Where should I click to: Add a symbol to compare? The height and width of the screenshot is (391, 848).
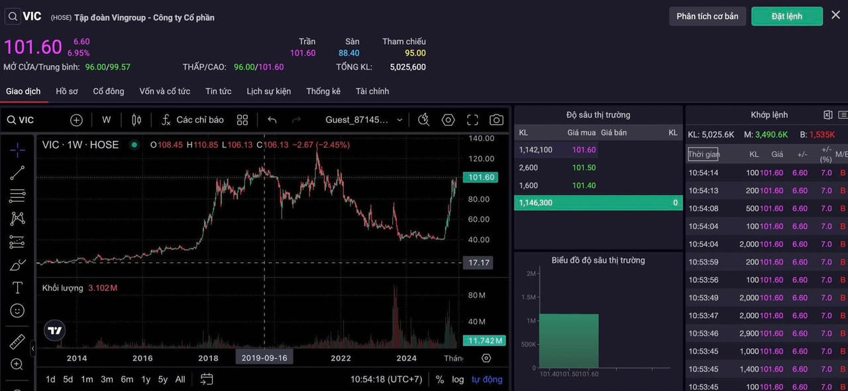[76, 120]
